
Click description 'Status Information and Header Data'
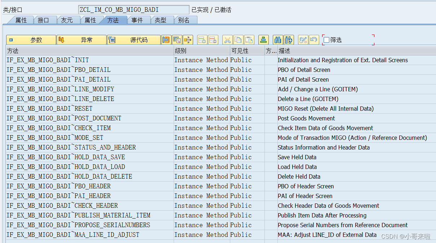pos(324,147)
